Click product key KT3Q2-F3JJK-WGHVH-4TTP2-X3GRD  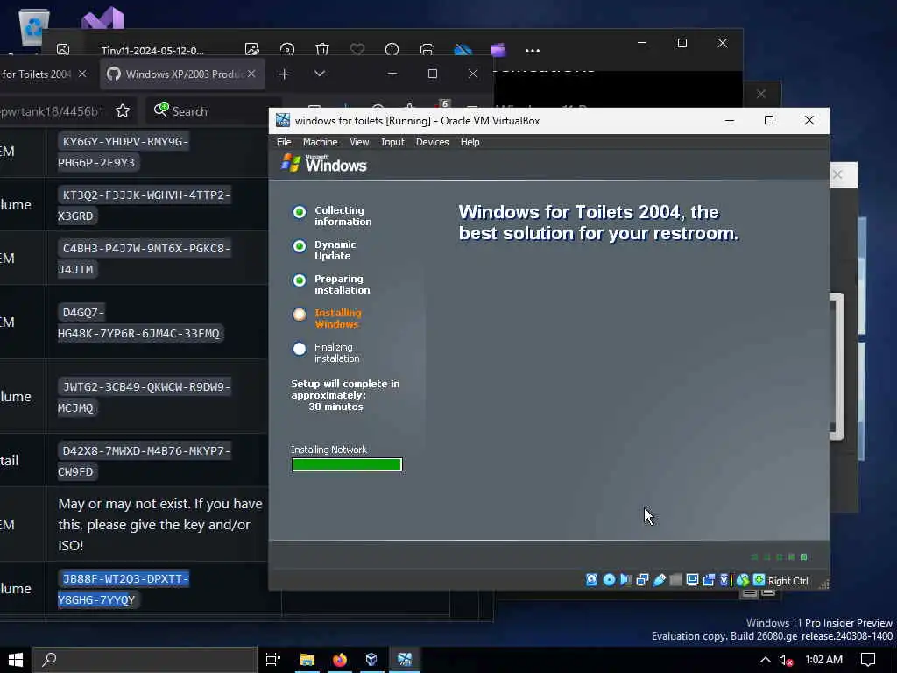[145, 205]
